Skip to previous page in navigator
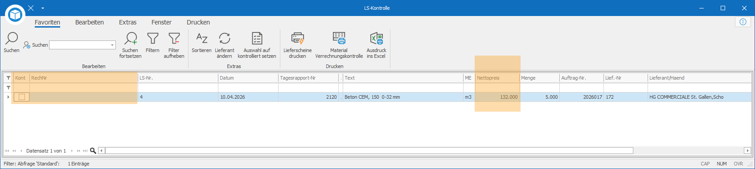The height and width of the screenshot is (169, 755). [x=14, y=151]
